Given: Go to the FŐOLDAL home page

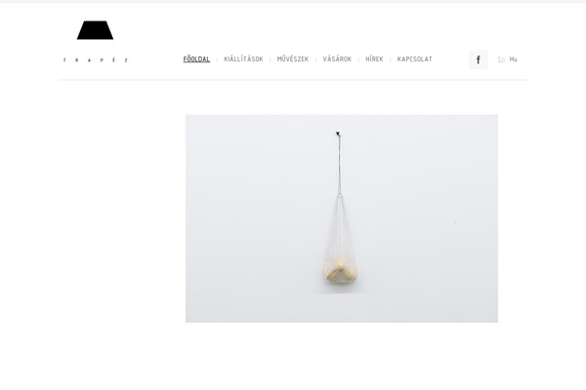Looking at the screenshot, I should [x=196, y=58].
